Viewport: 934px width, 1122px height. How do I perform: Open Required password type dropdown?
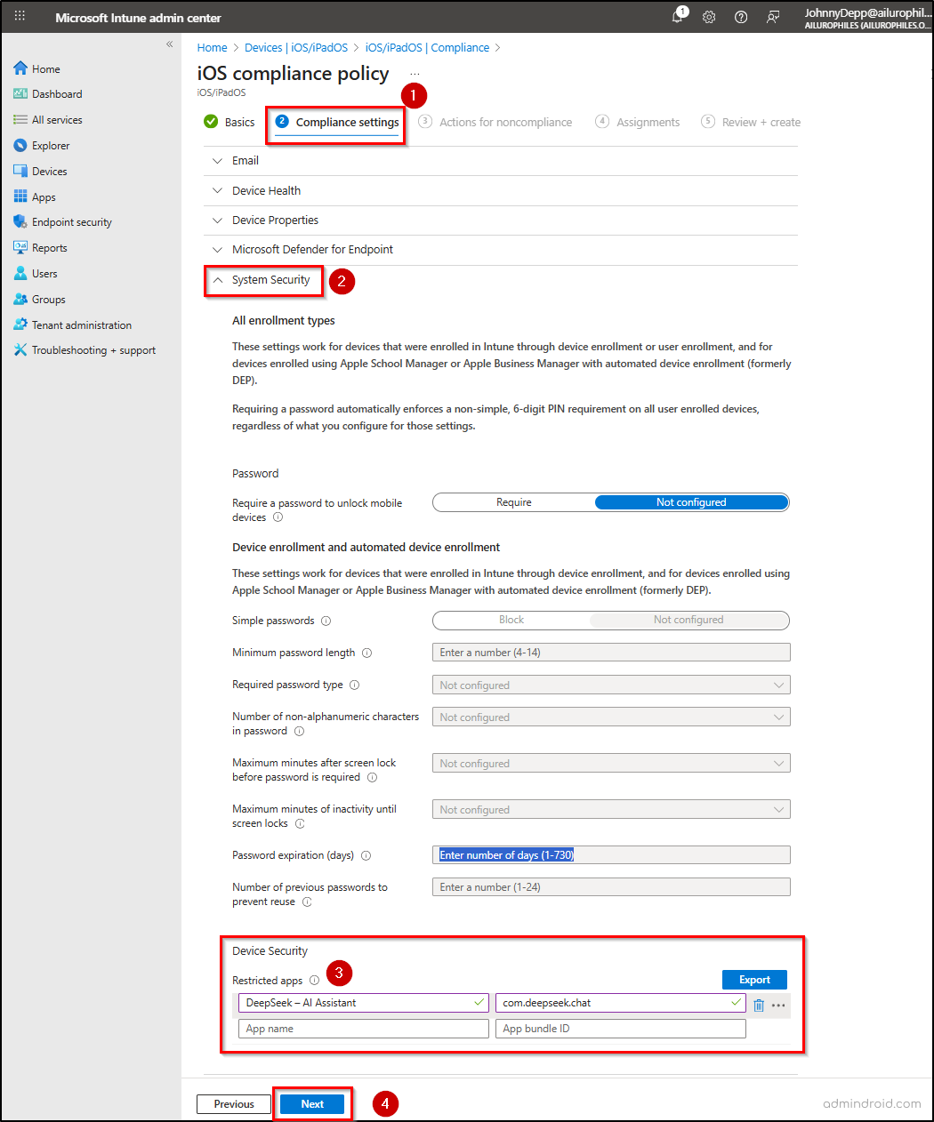point(611,685)
